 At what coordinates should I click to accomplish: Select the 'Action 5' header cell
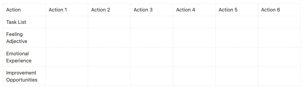coord(237,10)
